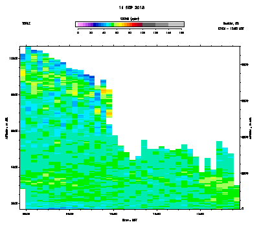Select the lightest gray colorbar segment
The image size is (259, 233).
tap(176, 25)
